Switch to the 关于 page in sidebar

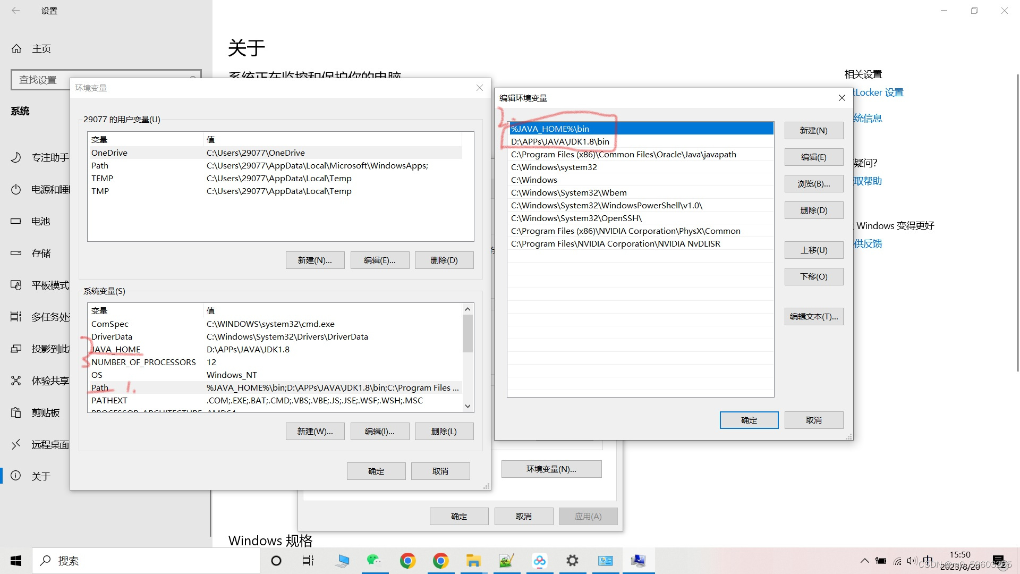click(41, 476)
